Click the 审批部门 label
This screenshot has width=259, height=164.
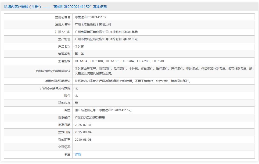pos(64,118)
